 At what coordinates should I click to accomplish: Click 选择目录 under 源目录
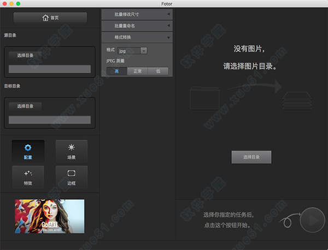(x=25, y=55)
